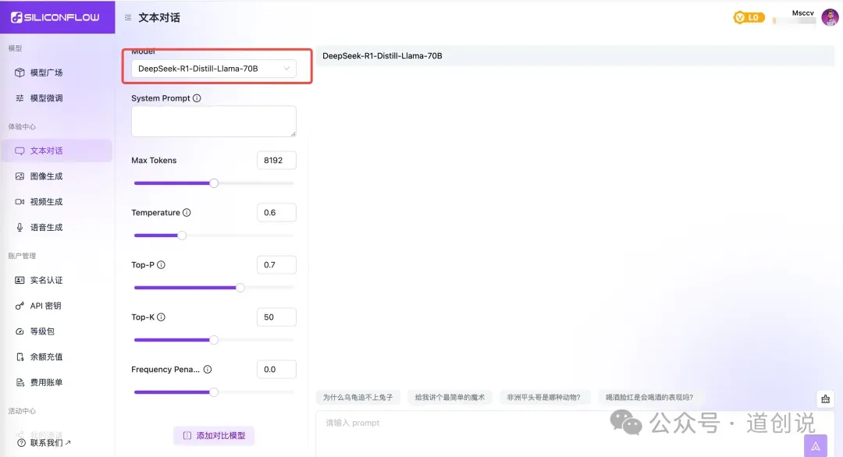Click the 联系我们 link
Viewport: 843px width, 457px height.
click(50, 443)
